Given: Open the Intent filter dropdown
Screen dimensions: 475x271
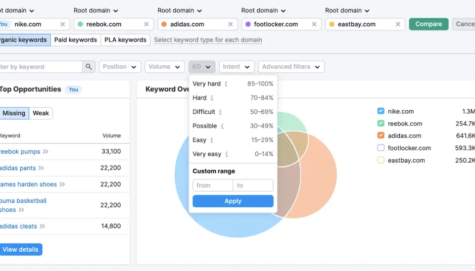Looking at the screenshot, I should 237,67.
